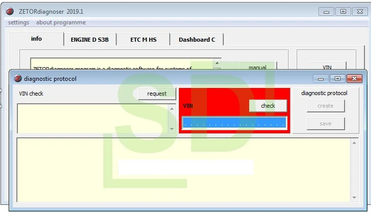This screenshot has height=213, width=371.
Task: Click down arrow of VIN check scrollbar
Action: point(172,129)
